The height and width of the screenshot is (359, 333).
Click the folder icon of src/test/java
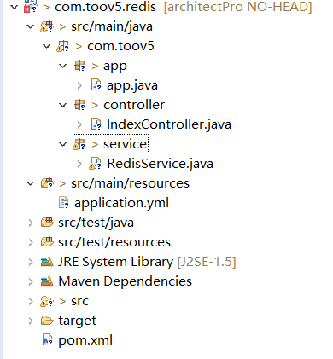[47, 223]
